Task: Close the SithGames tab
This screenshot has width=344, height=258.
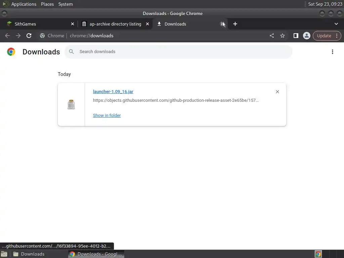Action: click(73, 24)
